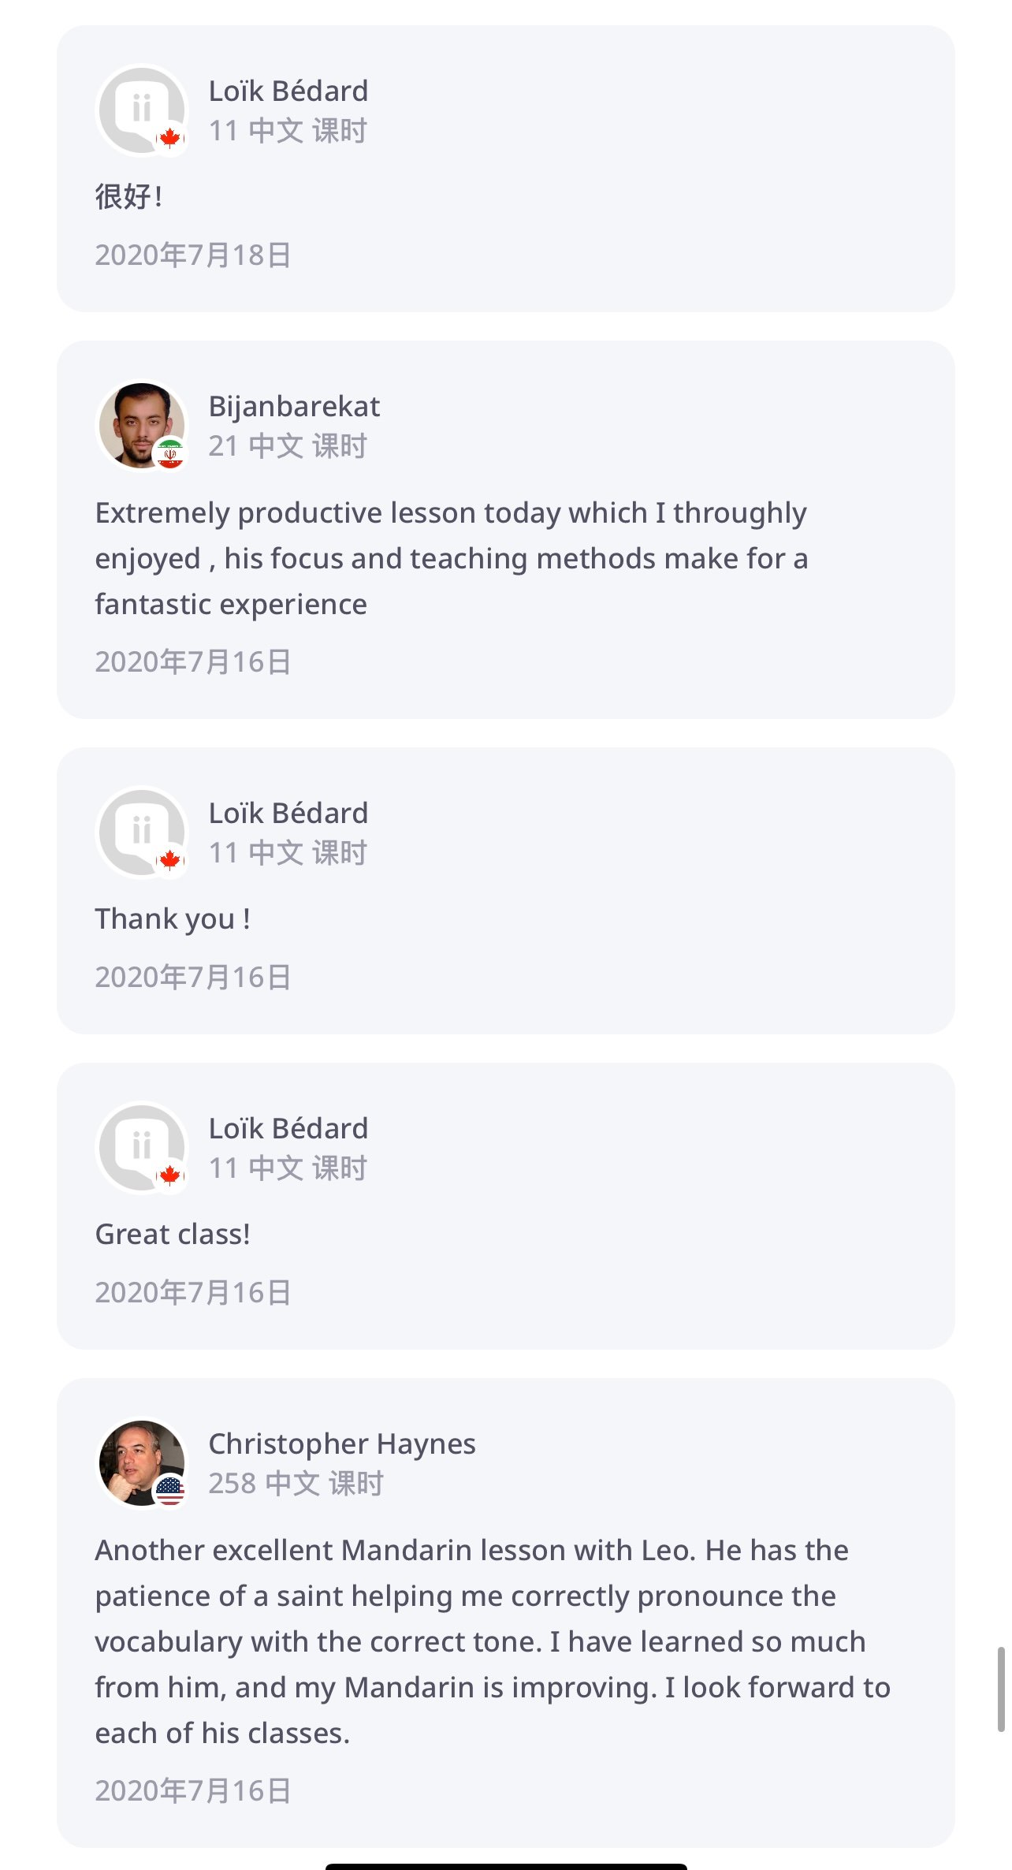Click the Christopher Haynes name link
The image size is (1012, 1870).
[342, 1443]
